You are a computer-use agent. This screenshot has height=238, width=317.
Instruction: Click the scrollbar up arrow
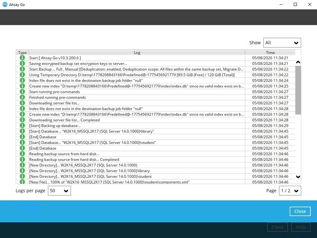point(298,62)
